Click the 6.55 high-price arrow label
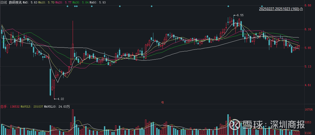Screen dimensions: 315x135 [x=240, y=15]
